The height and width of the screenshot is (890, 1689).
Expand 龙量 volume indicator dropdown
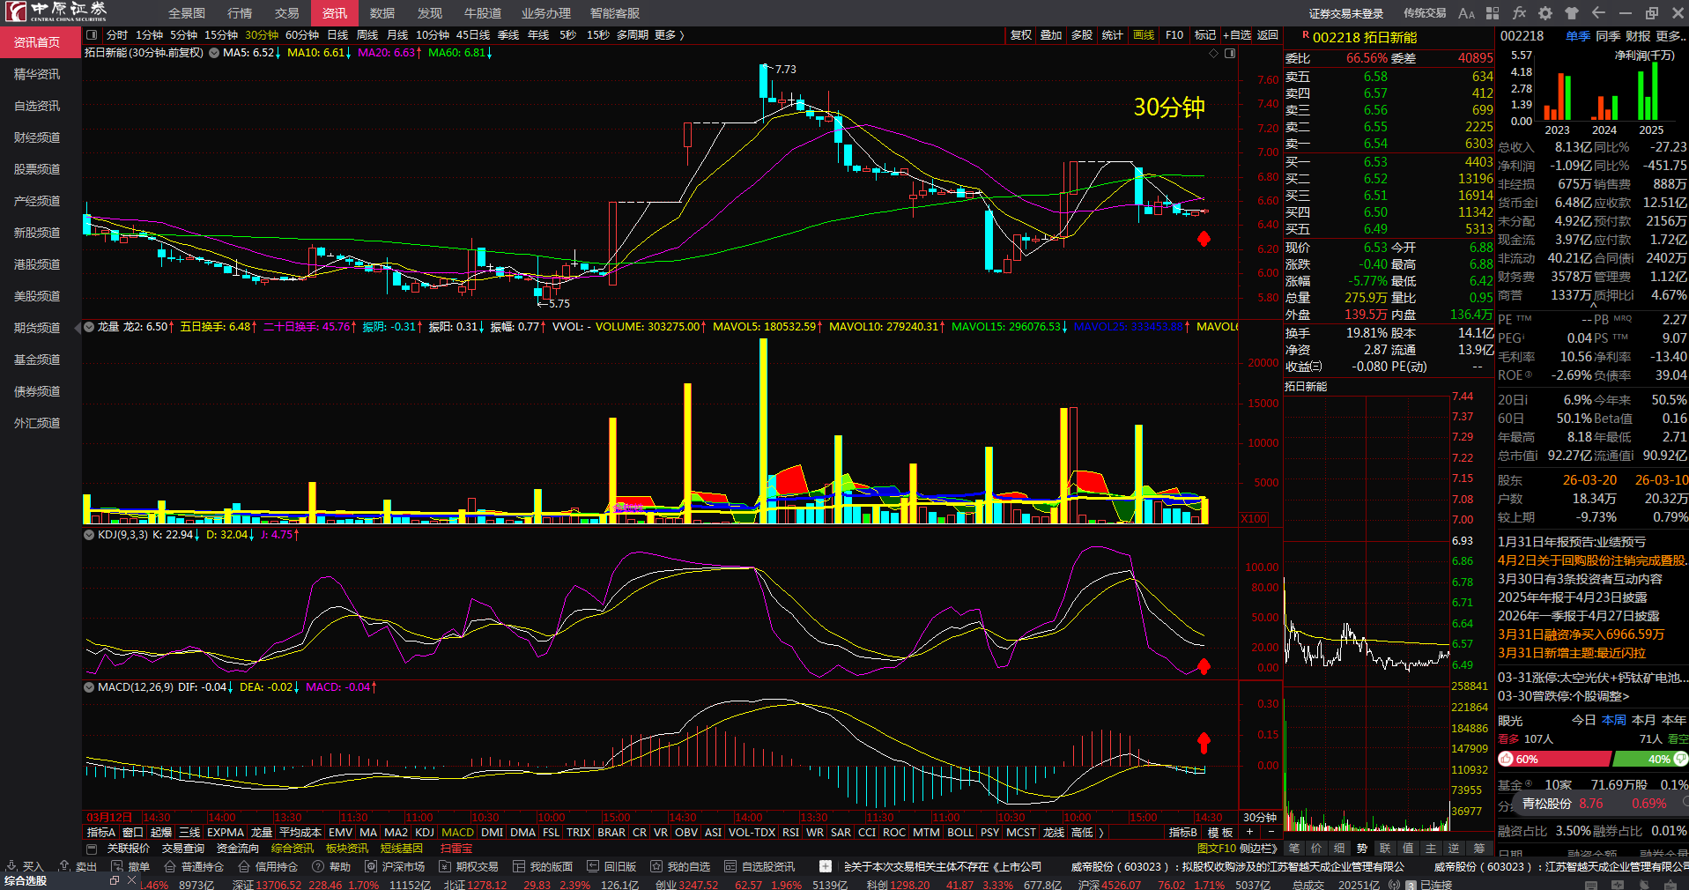88,327
